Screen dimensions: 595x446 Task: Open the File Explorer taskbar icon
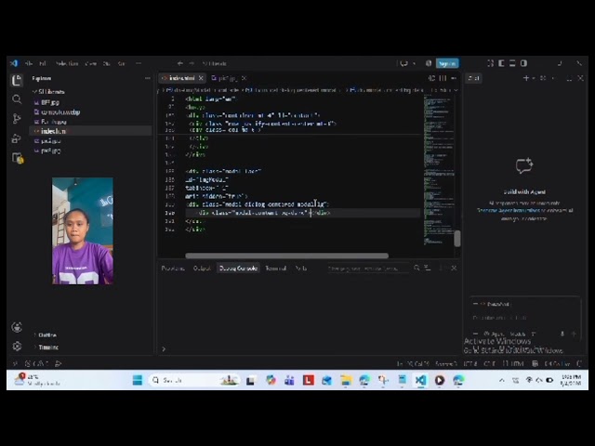point(346,380)
